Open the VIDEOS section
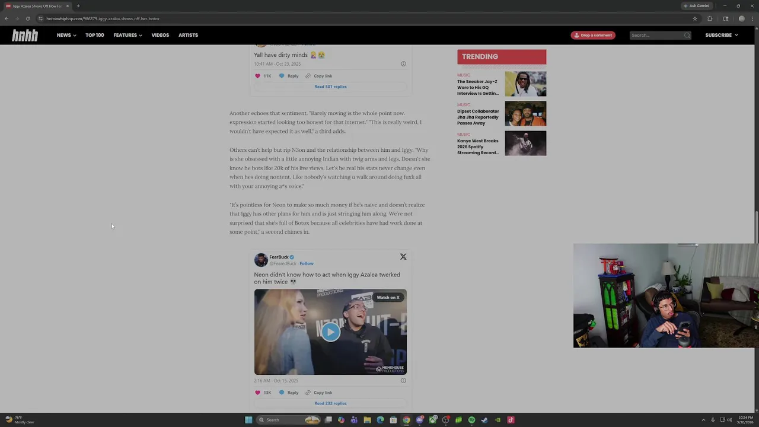Screen dimensions: 759x427 160,35
